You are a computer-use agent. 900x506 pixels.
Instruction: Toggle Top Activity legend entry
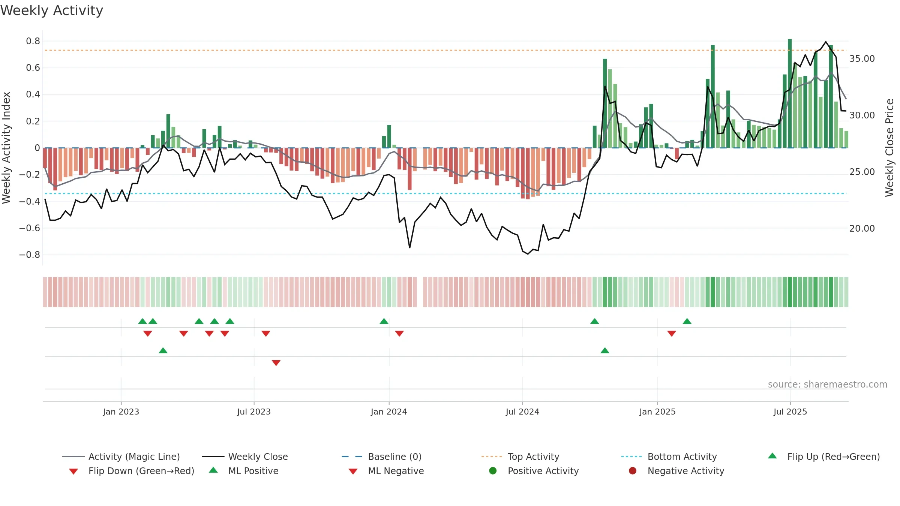pyautogui.click(x=520, y=457)
